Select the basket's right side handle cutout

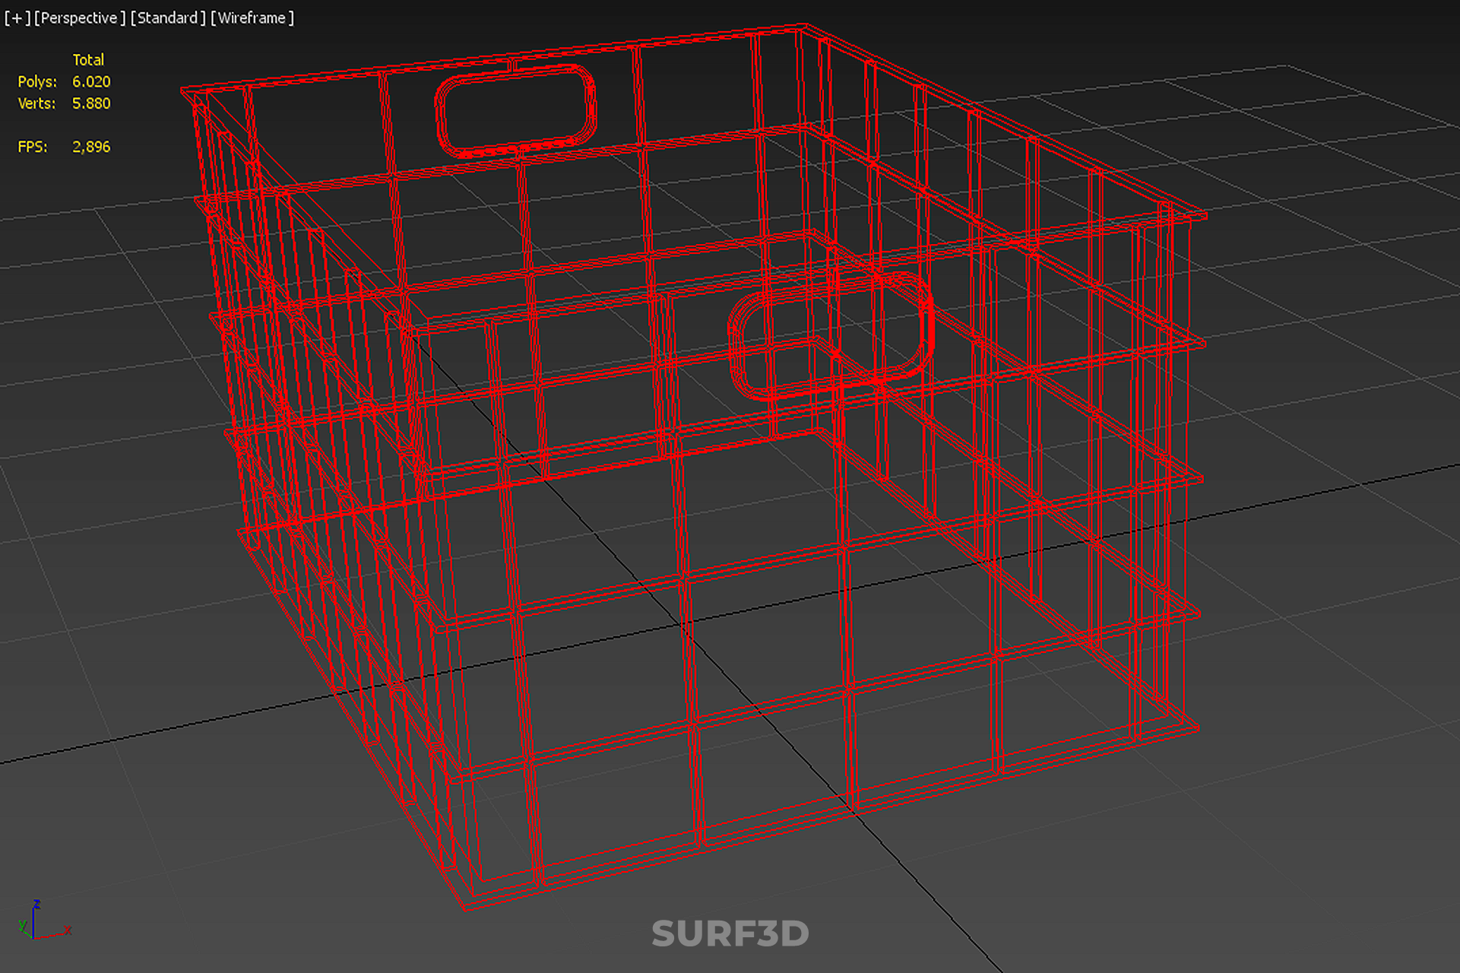[x=830, y=336]
